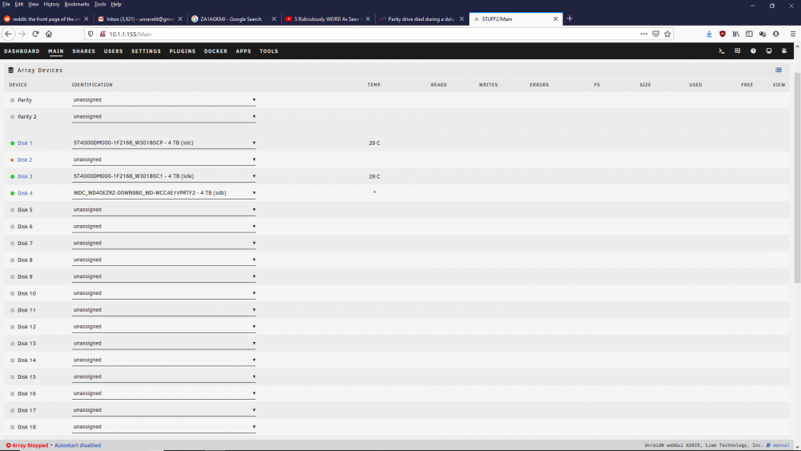Open Firefox account avatar icon
The image size is (801, 451).
click(775, 34)
